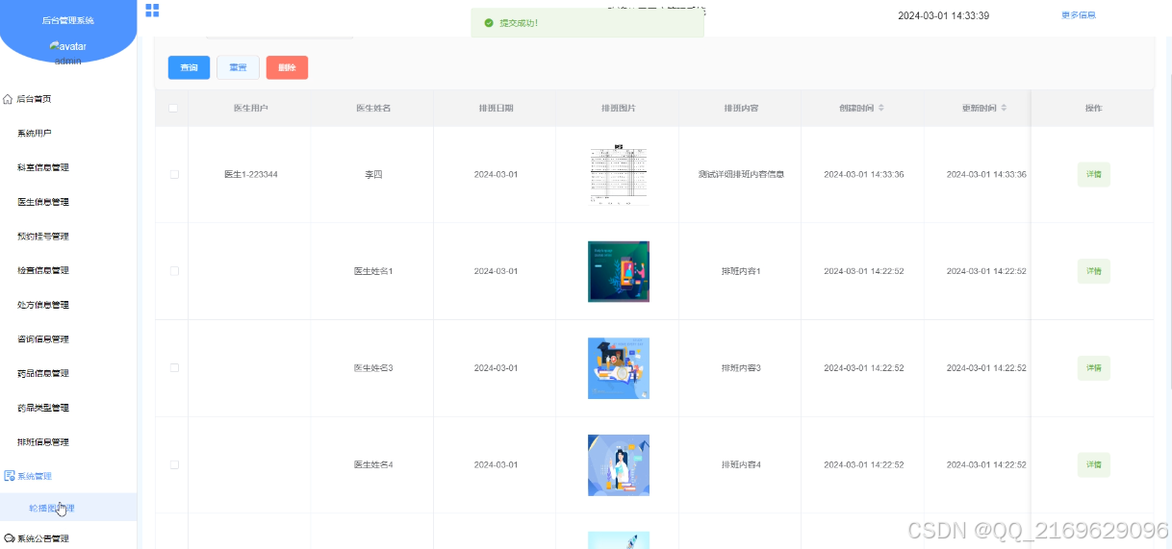Click the 排班内容 column header

tap(741, 108)
